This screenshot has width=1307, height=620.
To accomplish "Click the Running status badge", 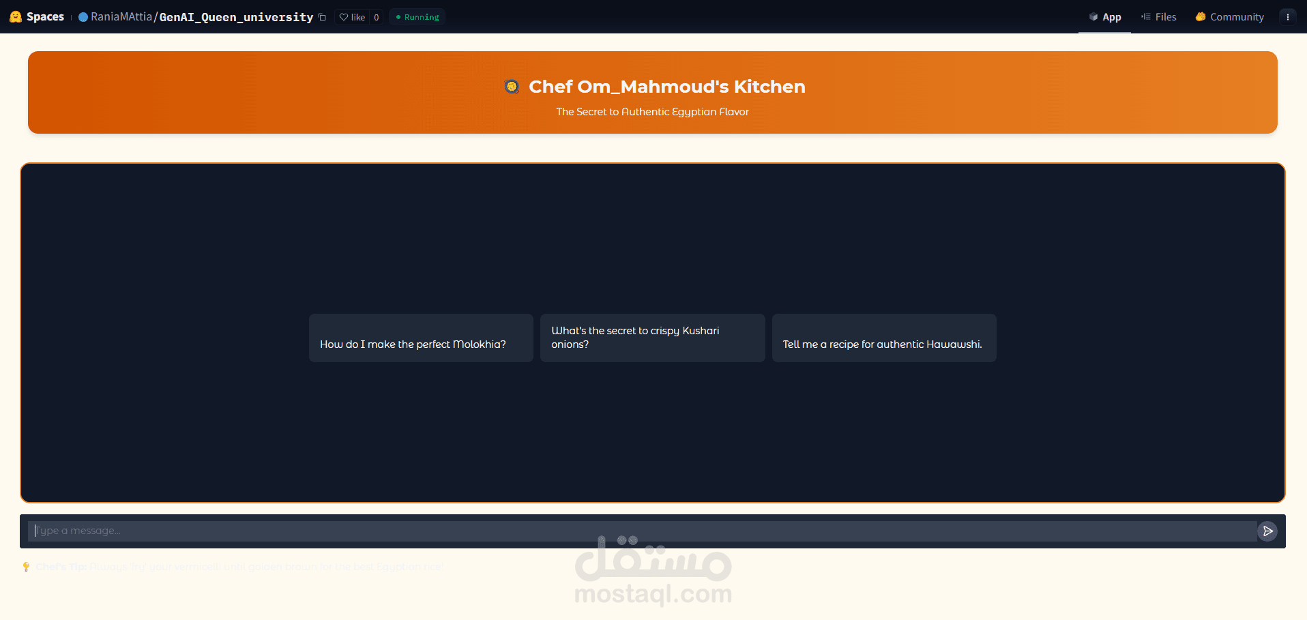I will coord(416,16).
